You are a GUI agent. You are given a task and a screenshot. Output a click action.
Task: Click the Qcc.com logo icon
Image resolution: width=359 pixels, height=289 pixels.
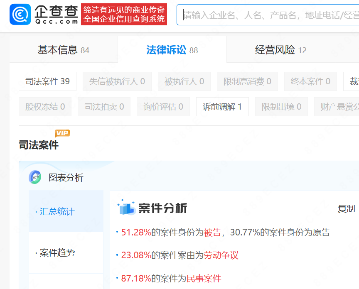pos(20,15)
